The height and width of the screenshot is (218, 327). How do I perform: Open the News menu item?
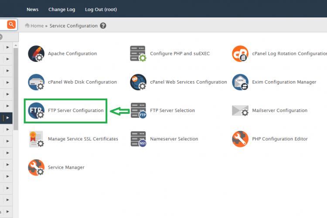(33, 10)
